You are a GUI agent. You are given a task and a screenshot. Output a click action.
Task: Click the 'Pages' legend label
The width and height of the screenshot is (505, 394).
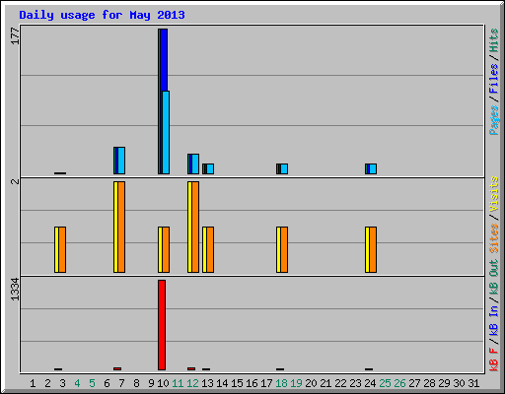[x=494, y=120]
